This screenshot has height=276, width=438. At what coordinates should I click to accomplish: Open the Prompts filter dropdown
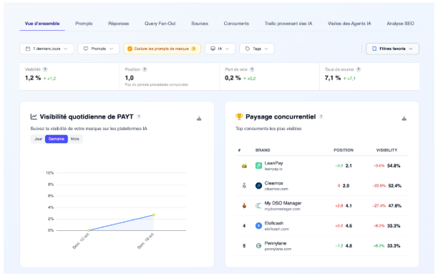[x=98, y=49]
